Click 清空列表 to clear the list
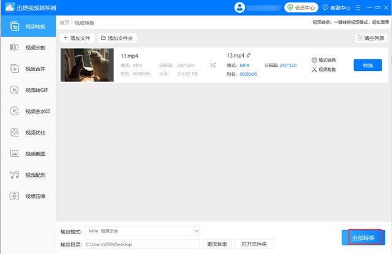This screenshot has height=254, width=392. 371,38
